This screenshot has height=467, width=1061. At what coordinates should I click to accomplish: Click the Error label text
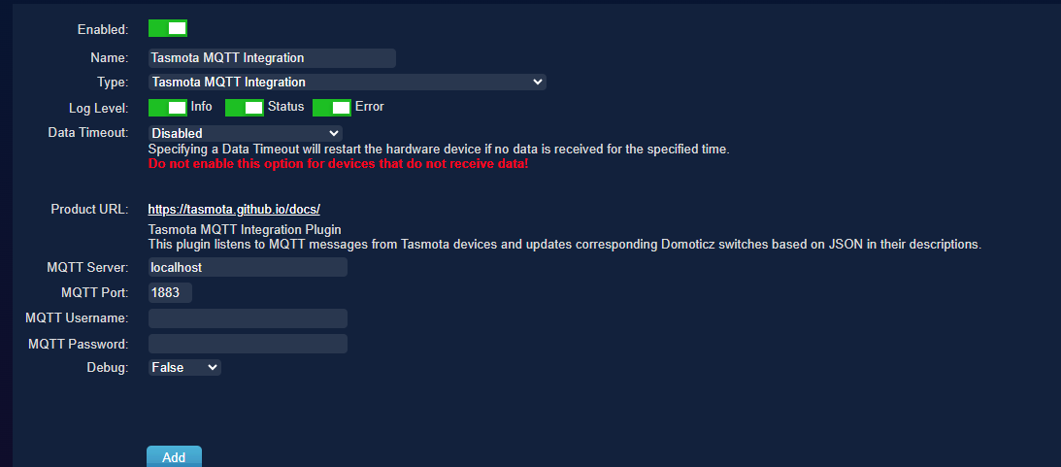370,107
